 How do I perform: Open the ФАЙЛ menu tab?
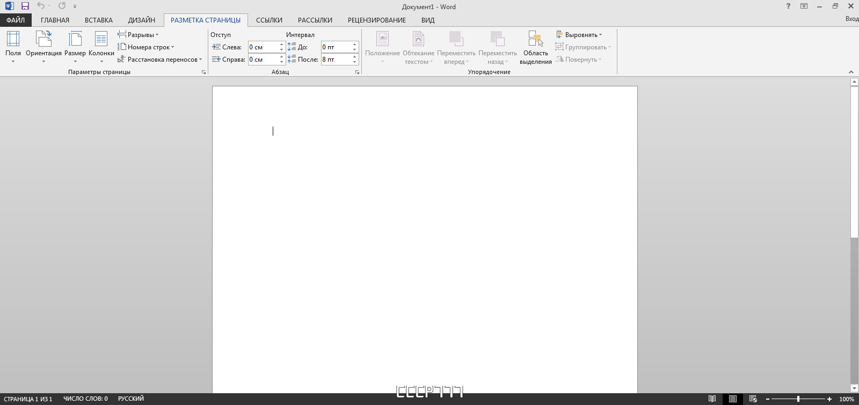16,20
